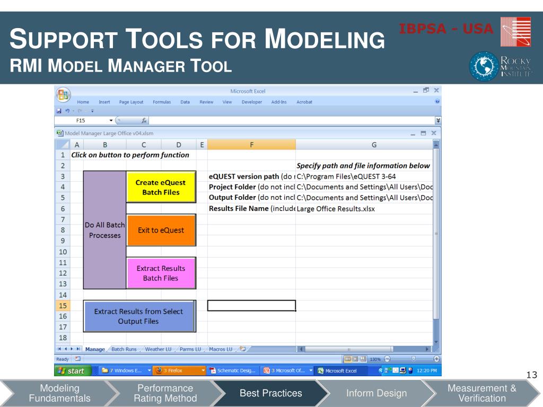543x407 pixels.
Task: Click Extract Results from Select Output Files
Action: pos(139,316)
